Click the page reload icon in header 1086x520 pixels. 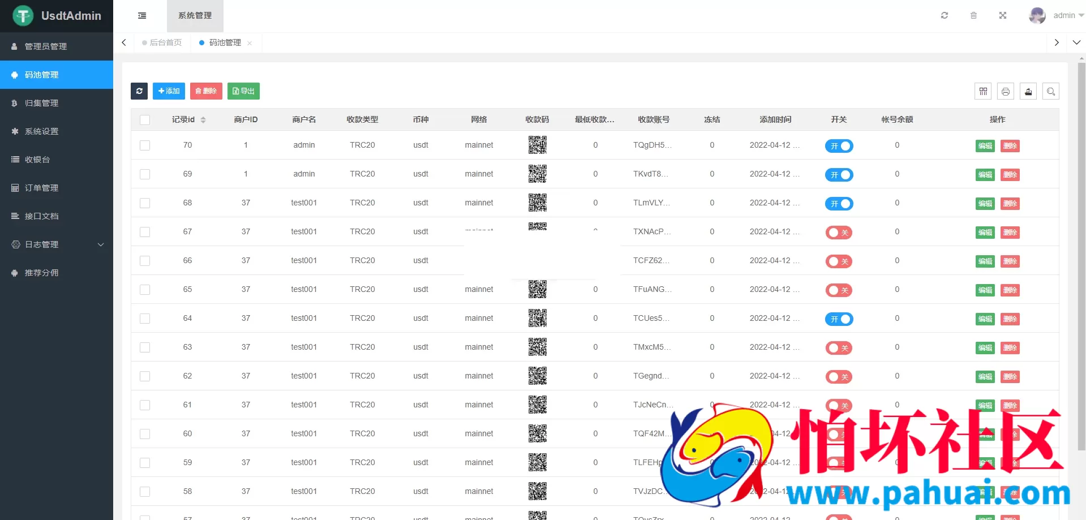[945, 15]
